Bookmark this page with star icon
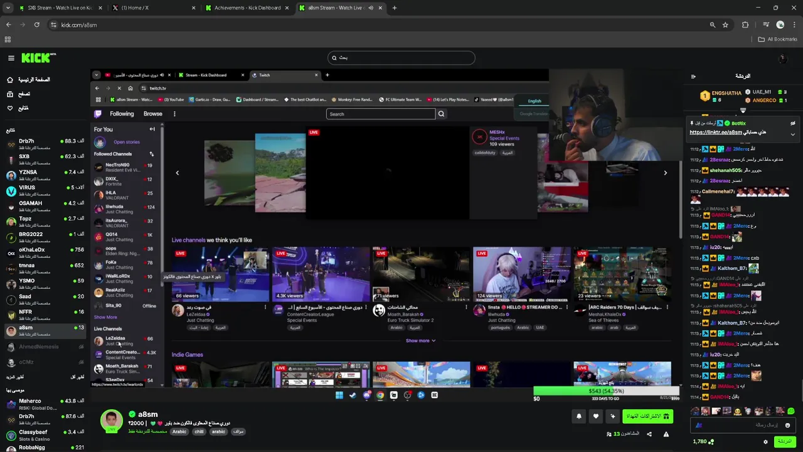Screen dimensions: 803x452 (725, 24)
